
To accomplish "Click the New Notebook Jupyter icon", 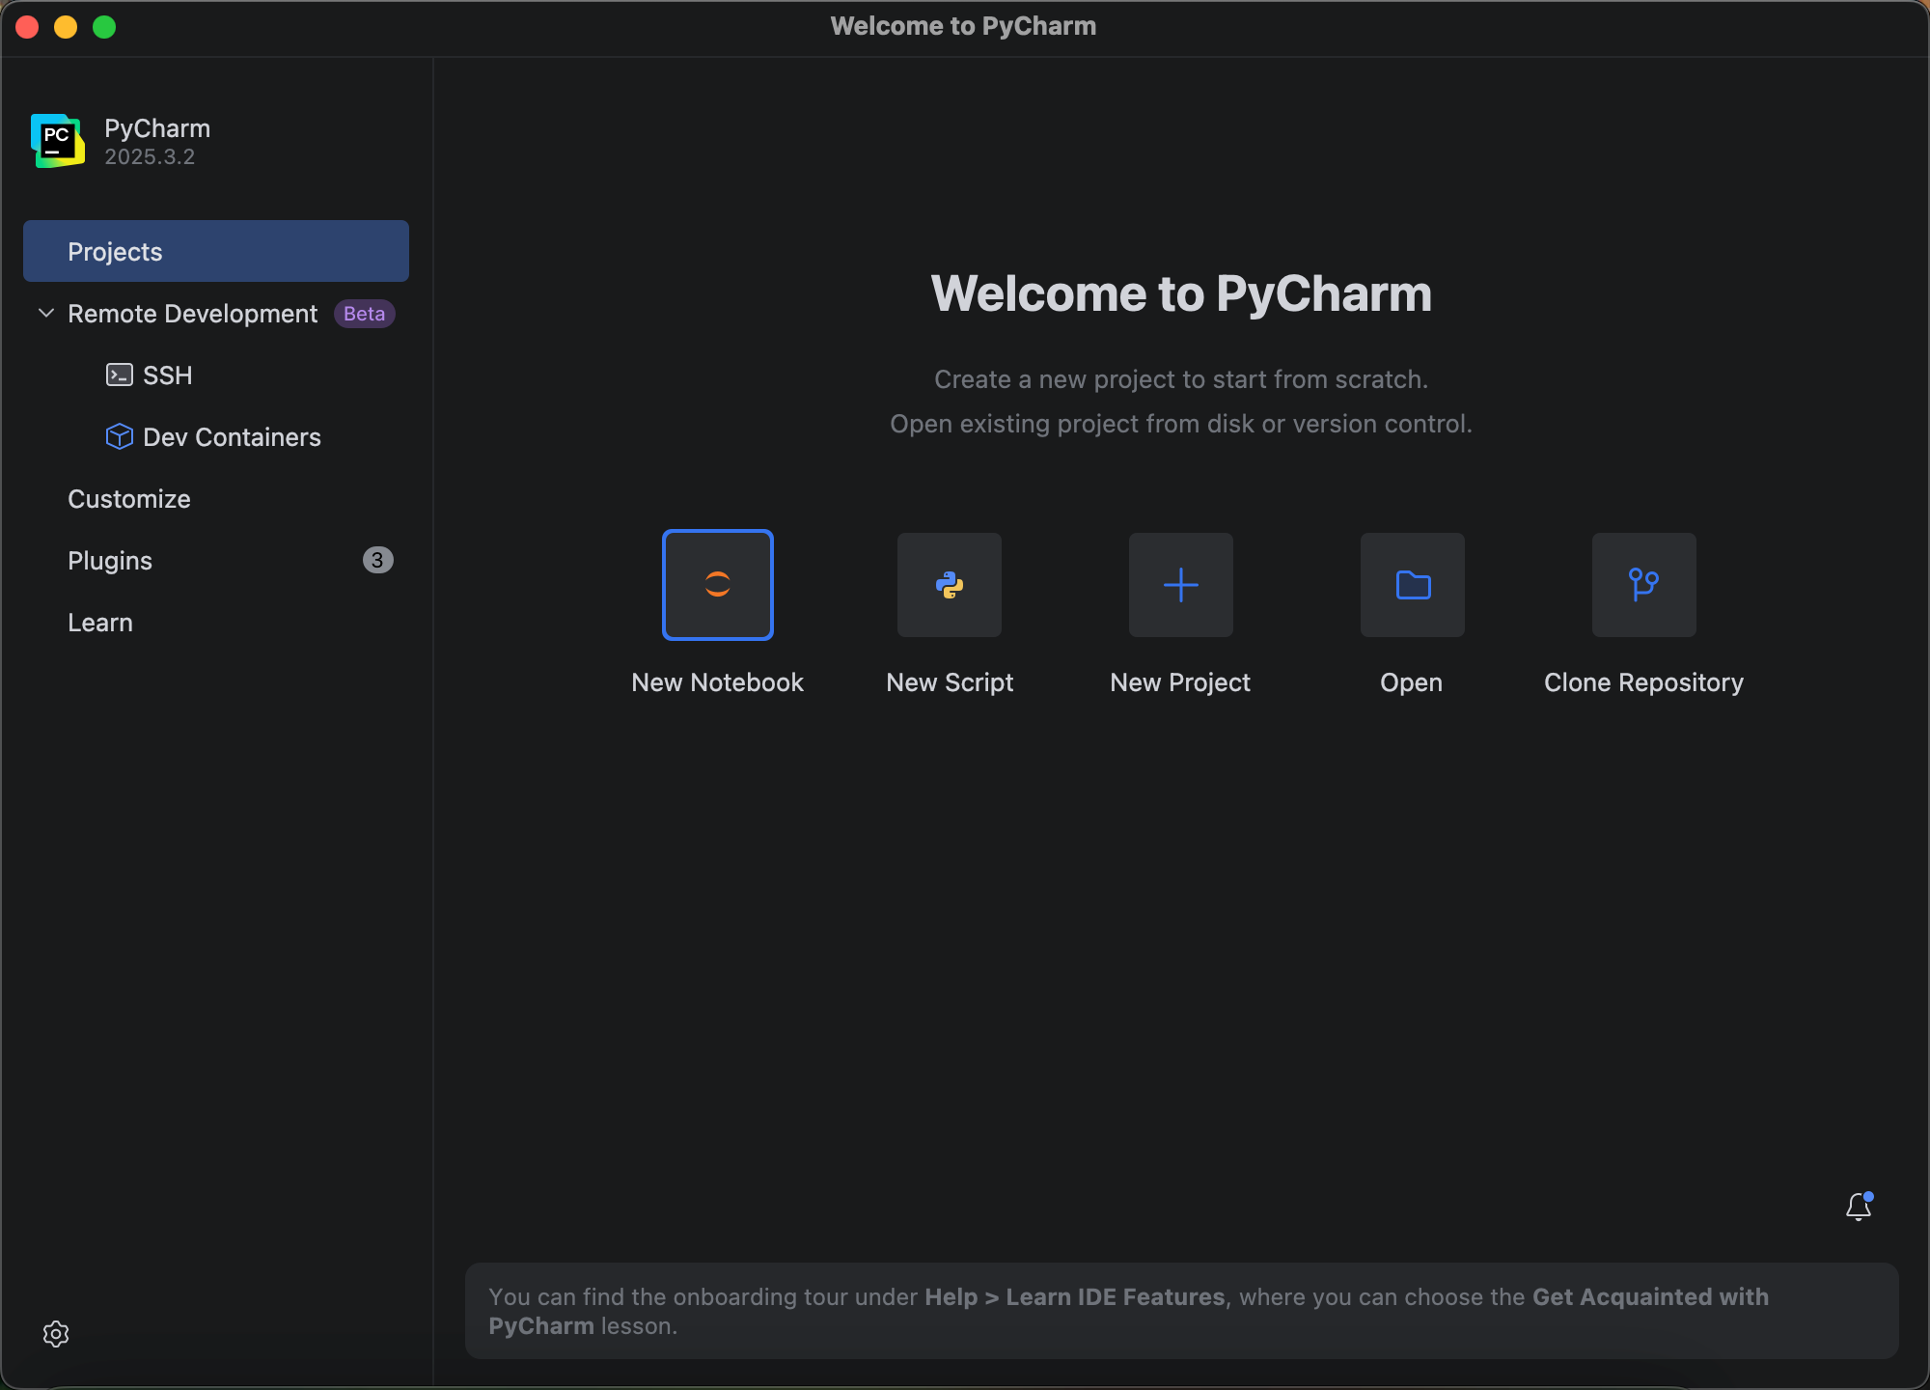I will (717, 584).
